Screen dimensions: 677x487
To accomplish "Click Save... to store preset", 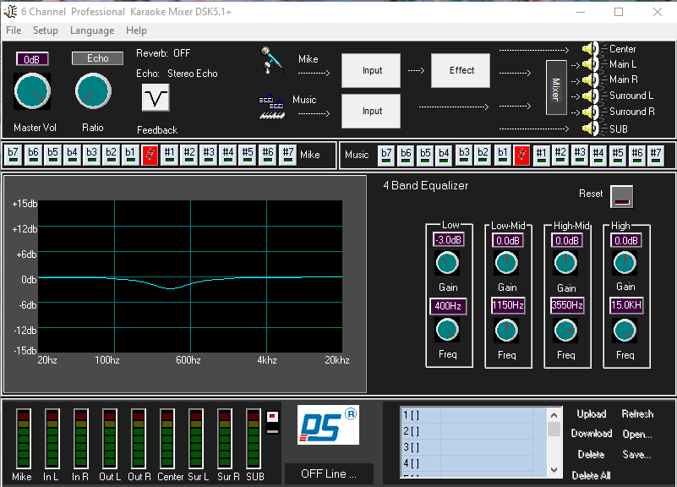I will [636, 454].
